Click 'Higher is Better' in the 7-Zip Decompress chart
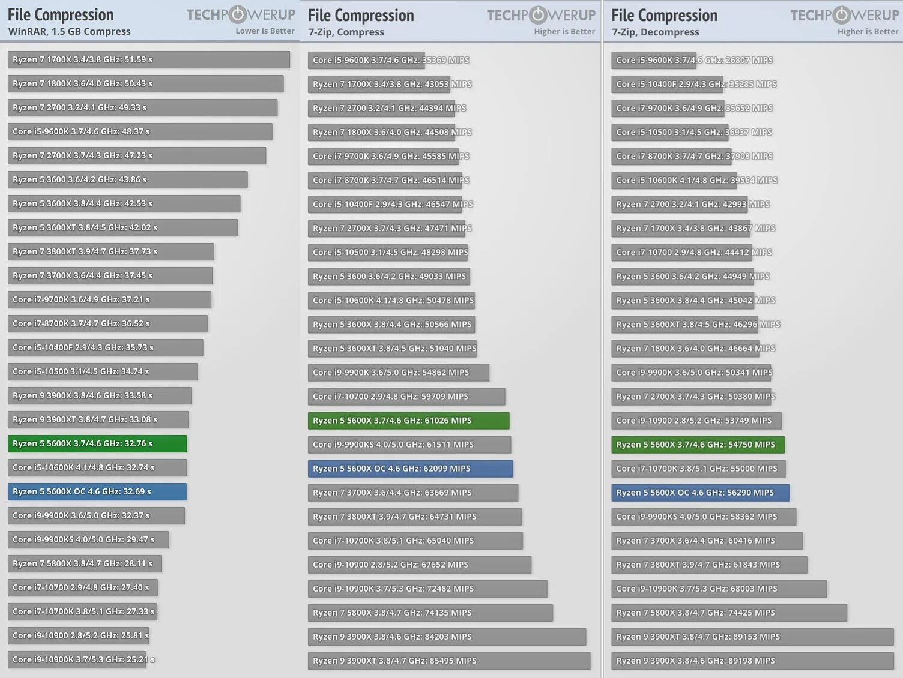Screen dimensions: 903x678 (868, 31)
